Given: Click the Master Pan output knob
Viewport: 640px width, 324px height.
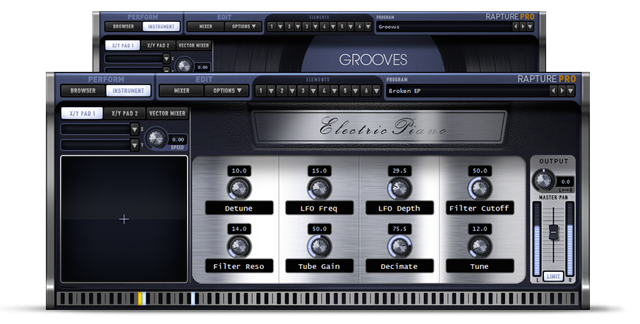Looking at the screenshot, I should [x=543, y=180].
